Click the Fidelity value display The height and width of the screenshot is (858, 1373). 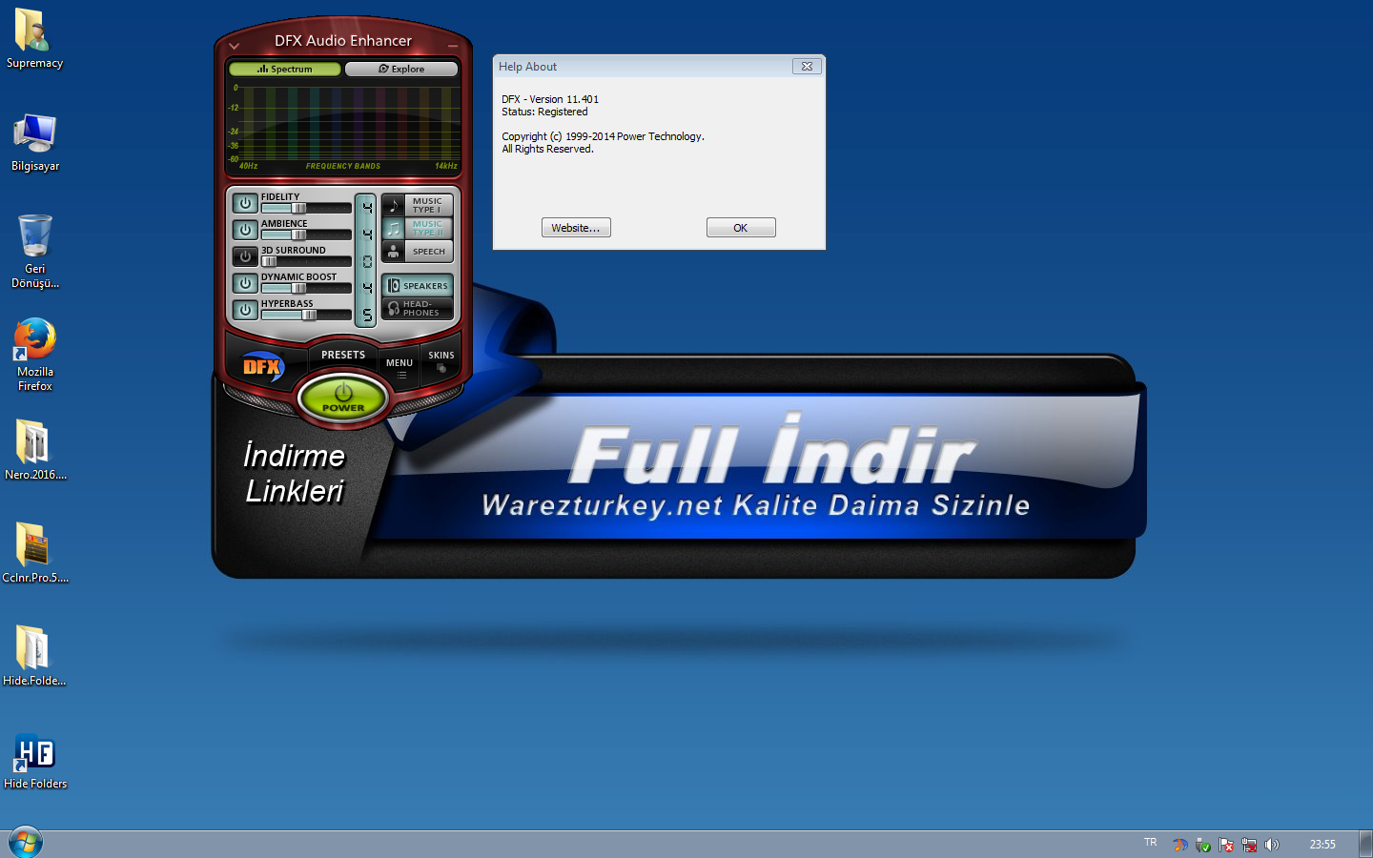(366, 207)
